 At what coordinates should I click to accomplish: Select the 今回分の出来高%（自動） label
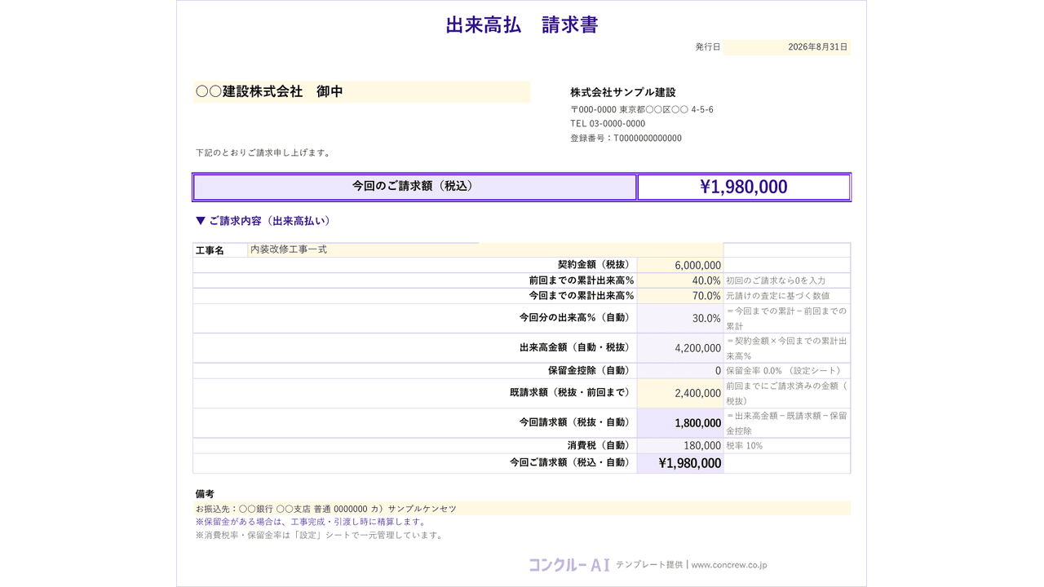575,318
